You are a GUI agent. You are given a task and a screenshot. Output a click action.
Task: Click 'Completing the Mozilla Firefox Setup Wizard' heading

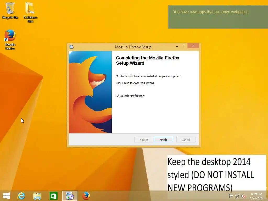click(148, 60)
